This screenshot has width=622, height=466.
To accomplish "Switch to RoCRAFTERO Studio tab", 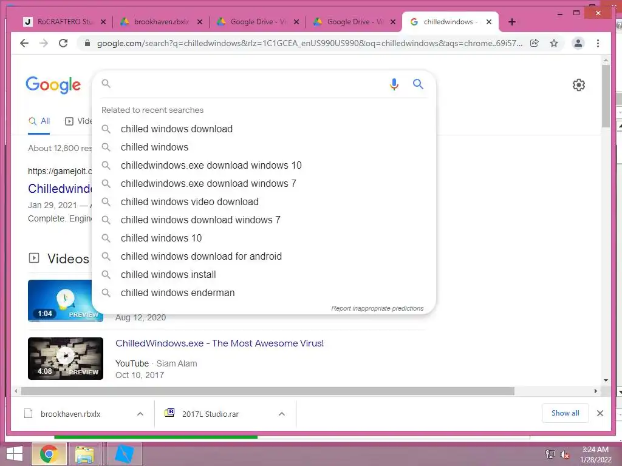I will pos(64,22).
